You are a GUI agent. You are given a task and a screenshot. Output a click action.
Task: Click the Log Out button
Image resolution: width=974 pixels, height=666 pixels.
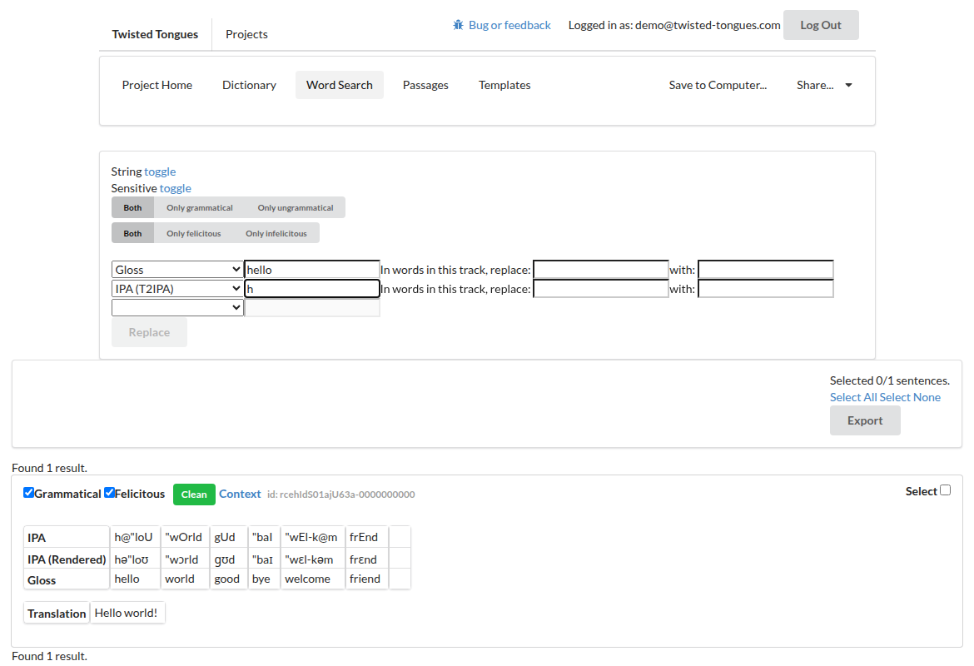tap(821, 25)
